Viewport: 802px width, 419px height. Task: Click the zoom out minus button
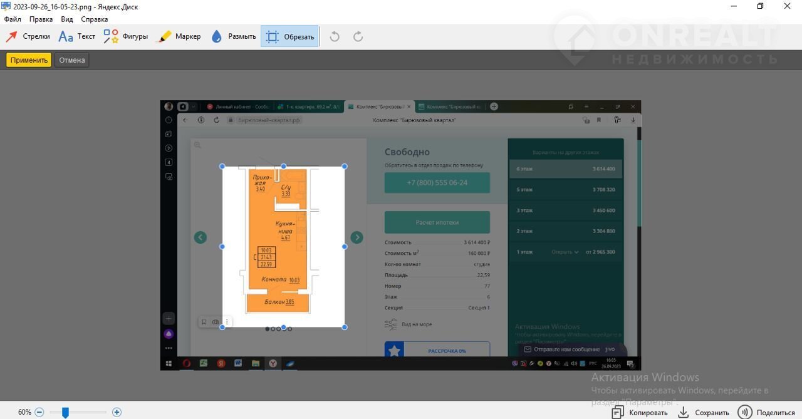(x=39, y=412)
